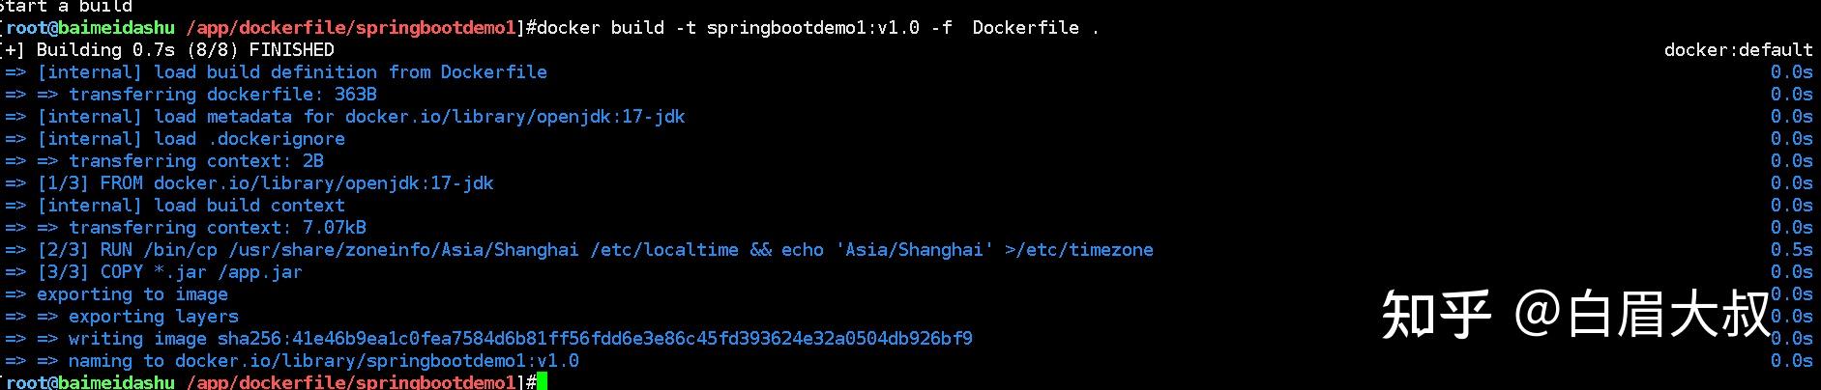Click the docker build command text
The image size is (1821, 390).
pyautogui.click(x=817, y=28)
